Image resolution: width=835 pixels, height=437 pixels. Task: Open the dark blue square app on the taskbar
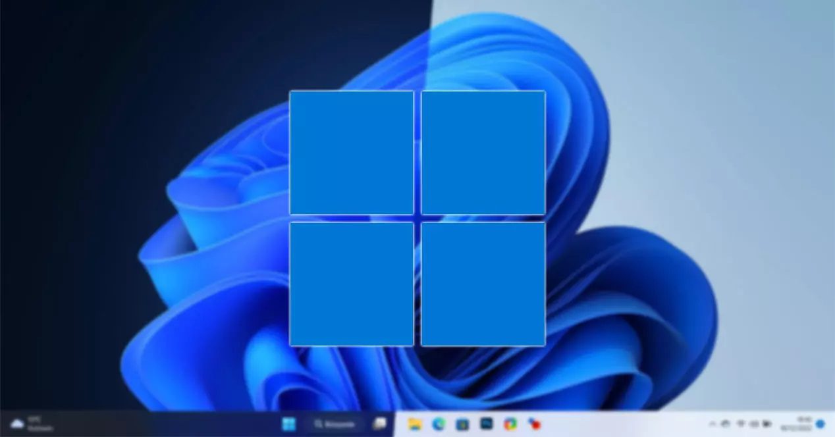click(x=487, y=424)
